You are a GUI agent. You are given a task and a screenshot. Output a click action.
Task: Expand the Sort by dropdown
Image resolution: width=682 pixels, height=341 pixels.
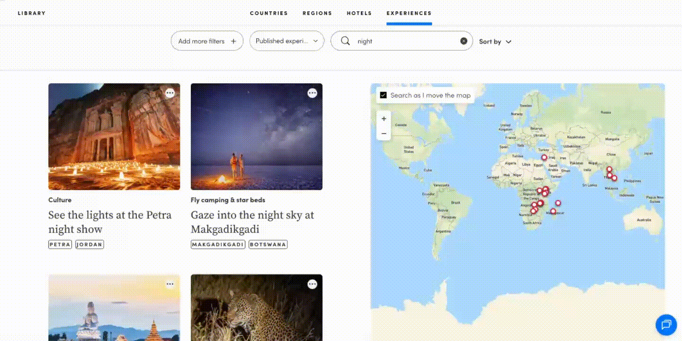(x=495, y=42)
